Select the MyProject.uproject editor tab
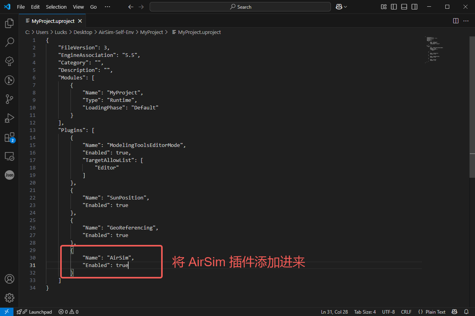This screenshot has width=475, height=316. coord(52,21)
